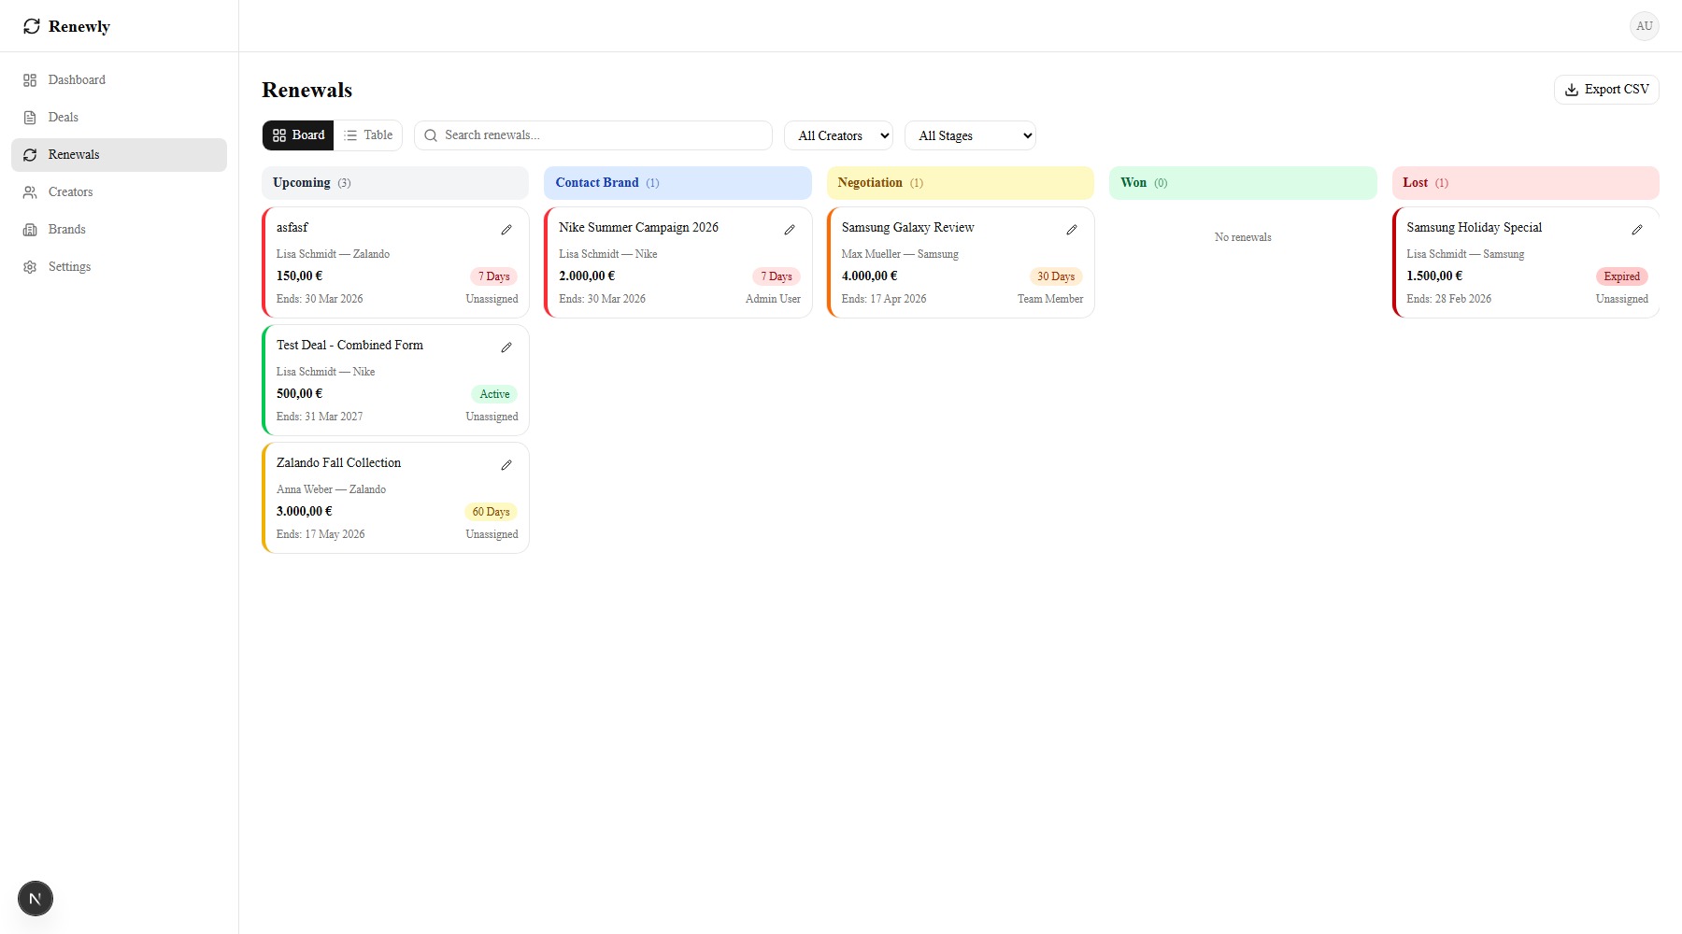Edit the Nike Summer Campaign 2026 card

790,230
